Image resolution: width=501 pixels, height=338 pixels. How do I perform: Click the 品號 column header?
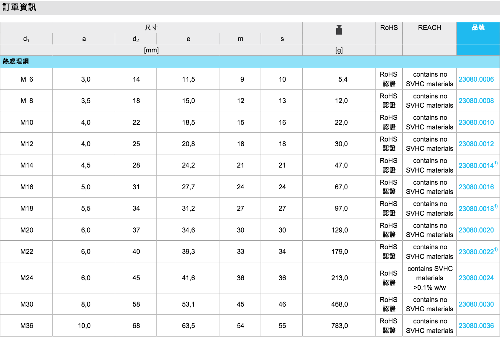click(x=478, y=28)
